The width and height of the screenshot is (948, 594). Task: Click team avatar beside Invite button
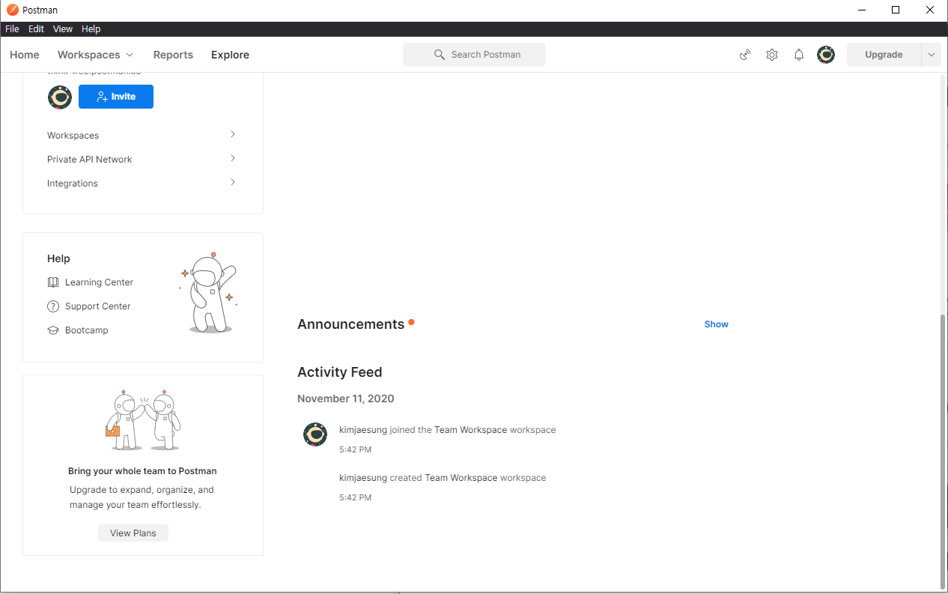[x=60, y=97]
